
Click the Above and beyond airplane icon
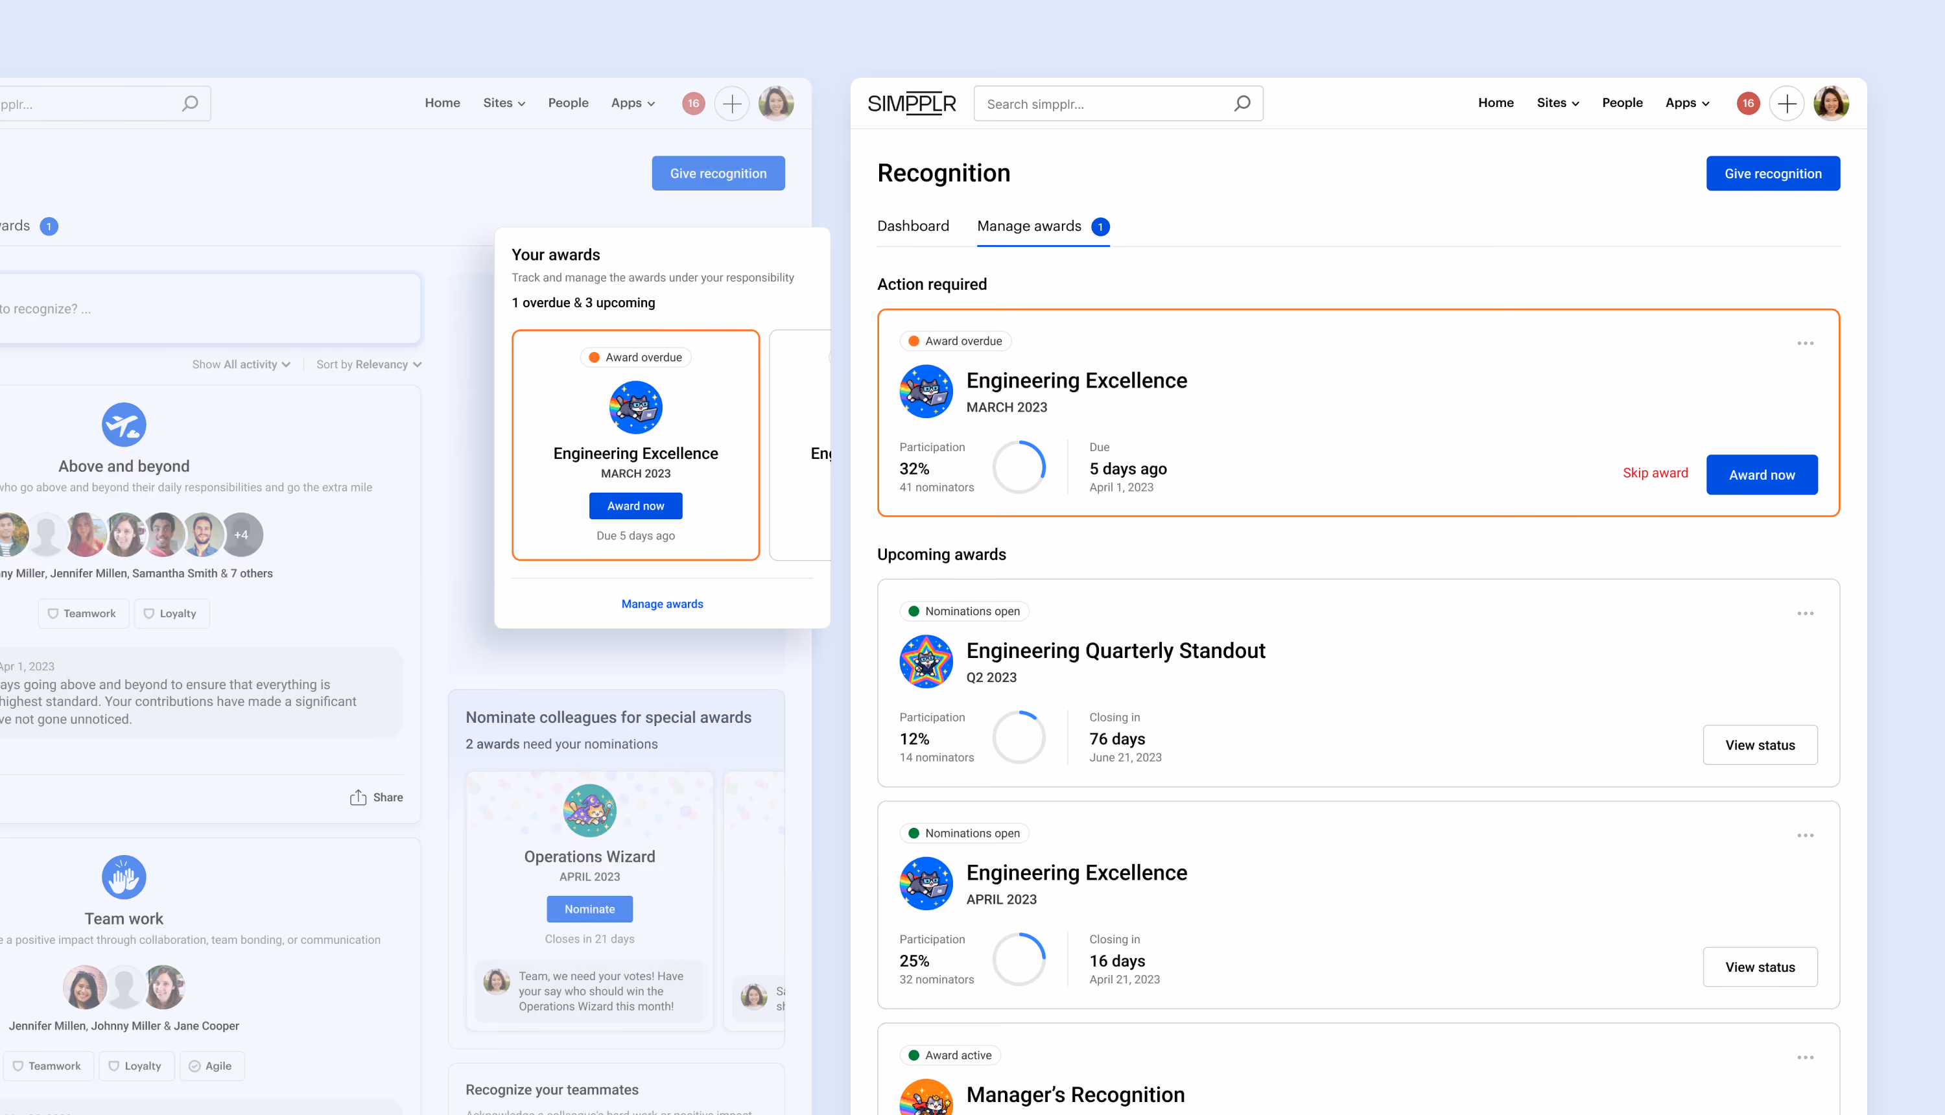click(x=124, y=425)
